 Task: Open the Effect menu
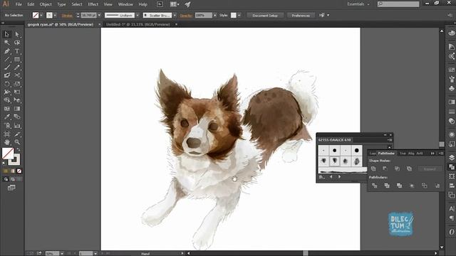[x=93, y=4]
